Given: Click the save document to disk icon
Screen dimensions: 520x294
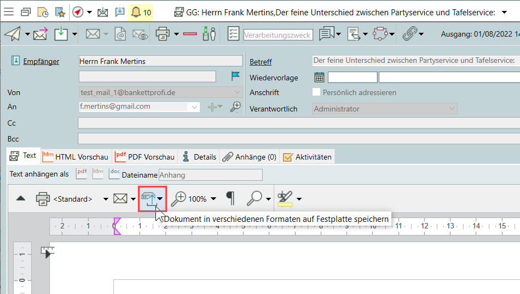Looking at the screenshot, I should point(148,199).
